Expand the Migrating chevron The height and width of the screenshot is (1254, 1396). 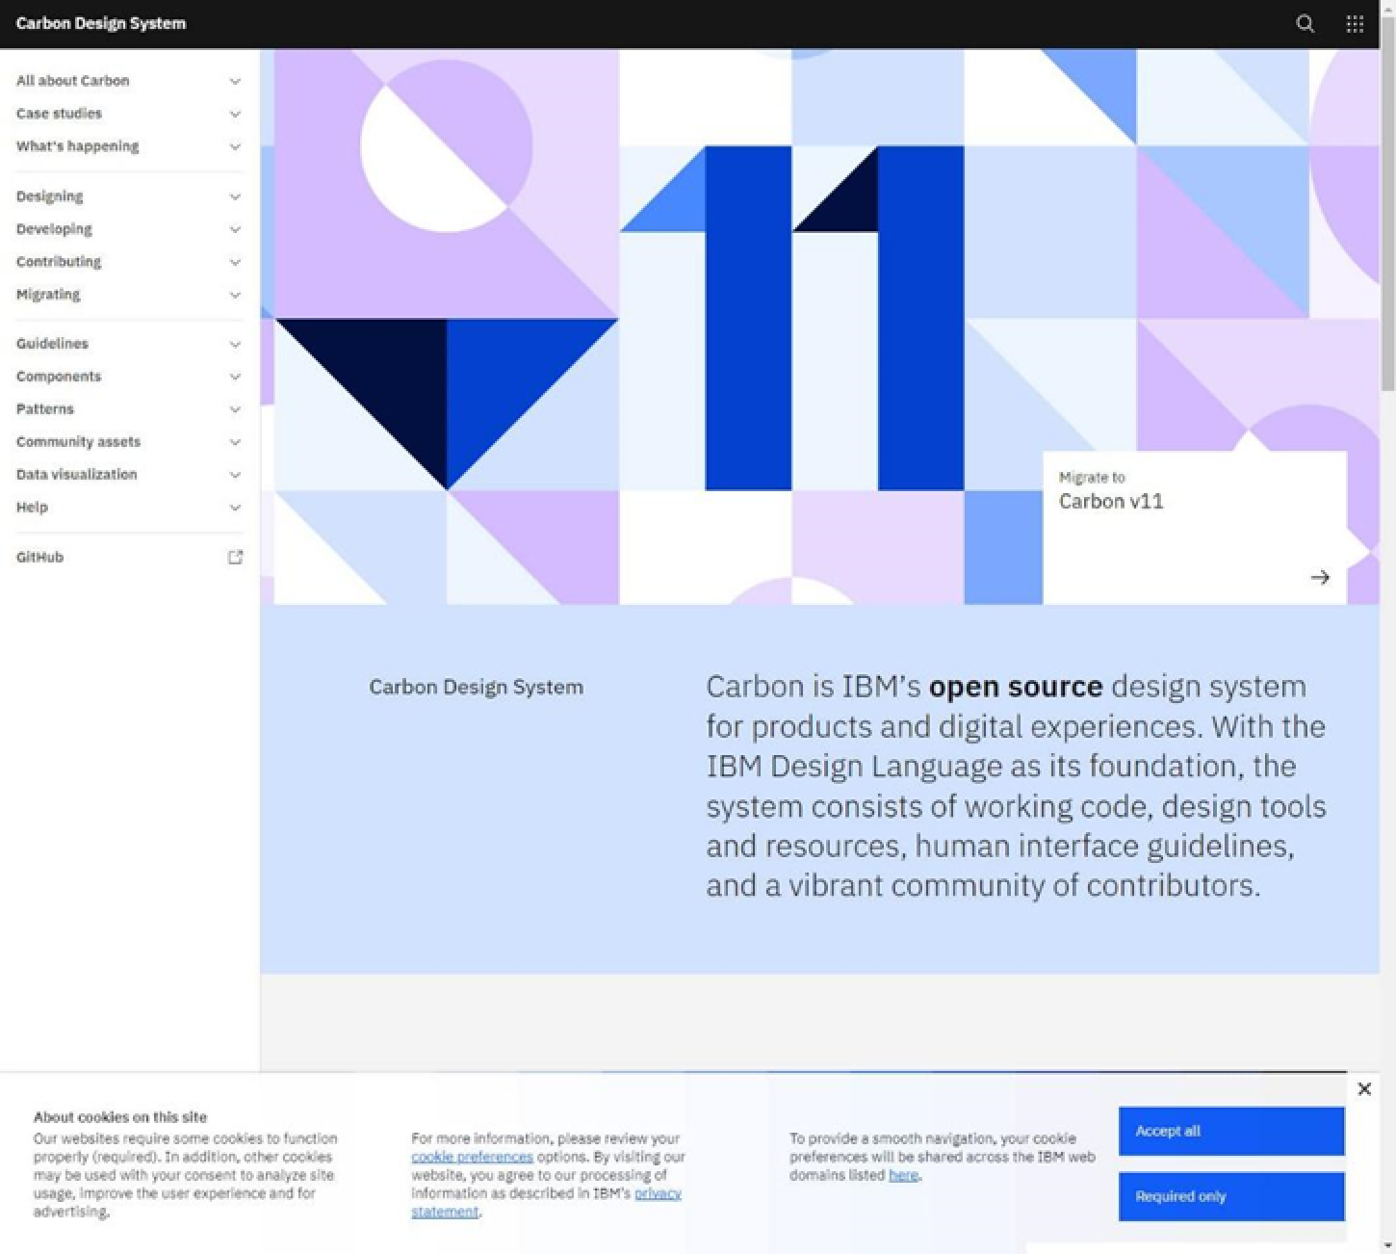point(235,296)
